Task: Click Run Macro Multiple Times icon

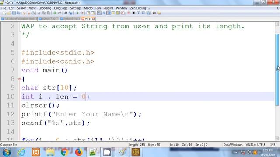Action: pos(143,13)
